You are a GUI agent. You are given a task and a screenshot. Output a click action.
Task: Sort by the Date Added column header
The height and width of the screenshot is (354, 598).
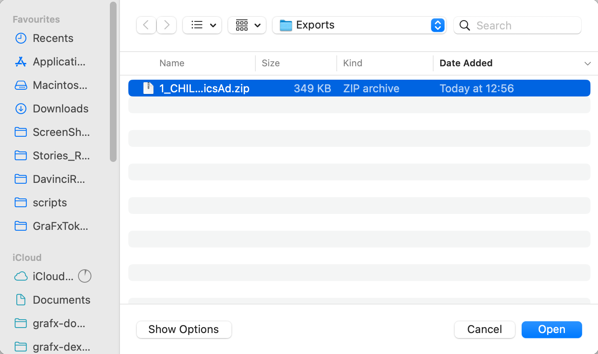tap(466, 63)
